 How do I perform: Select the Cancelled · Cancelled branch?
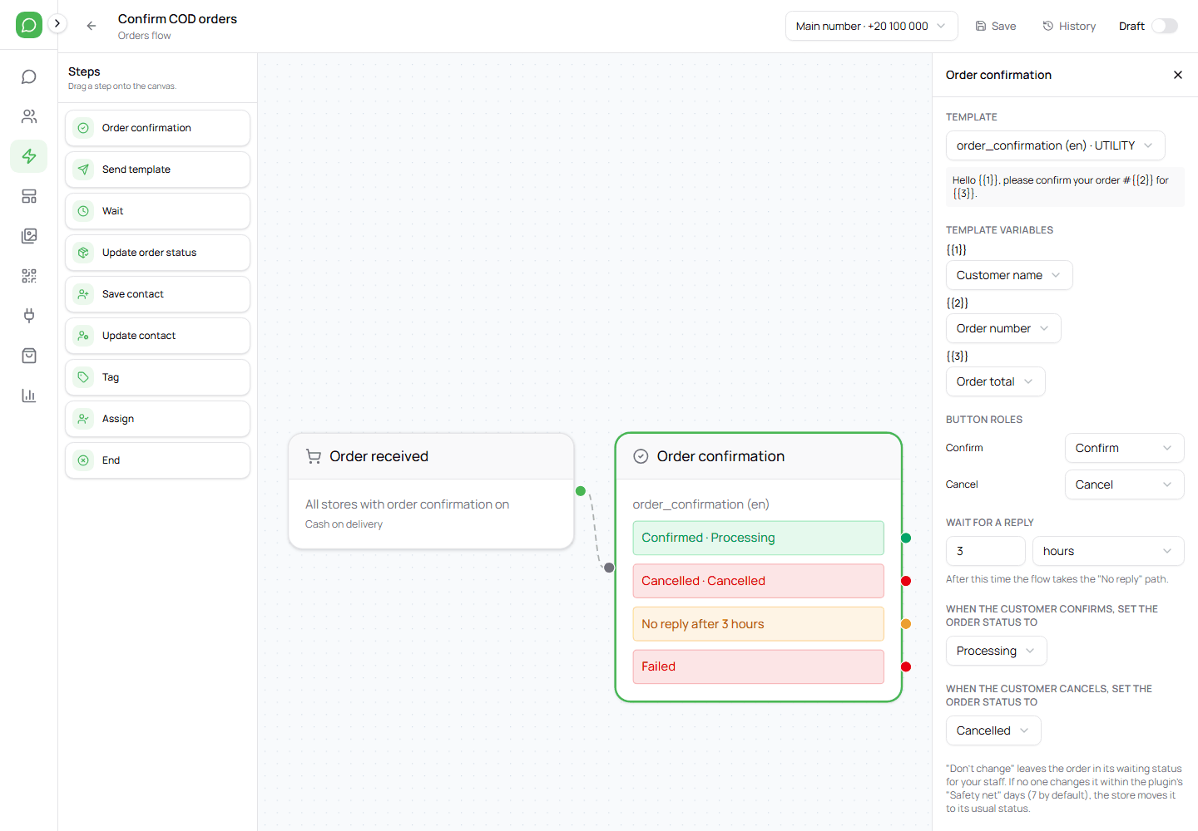pos(758,581)
